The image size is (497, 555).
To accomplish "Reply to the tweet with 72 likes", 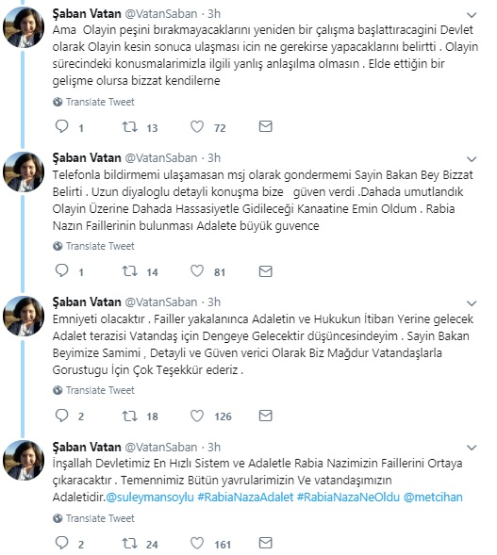I will (62, 126).
